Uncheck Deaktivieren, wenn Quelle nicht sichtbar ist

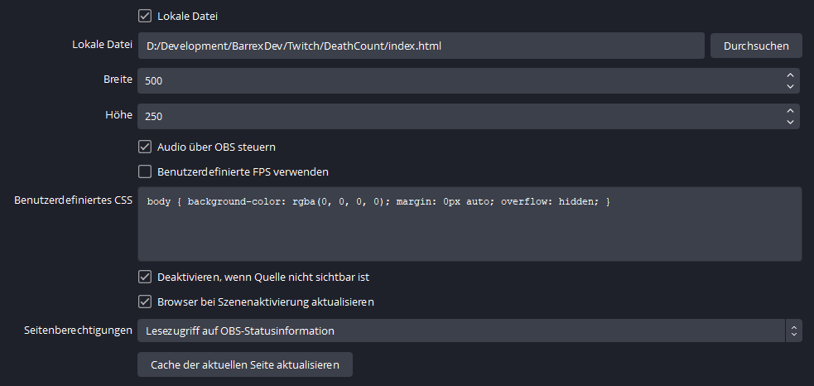coord(145,277)
